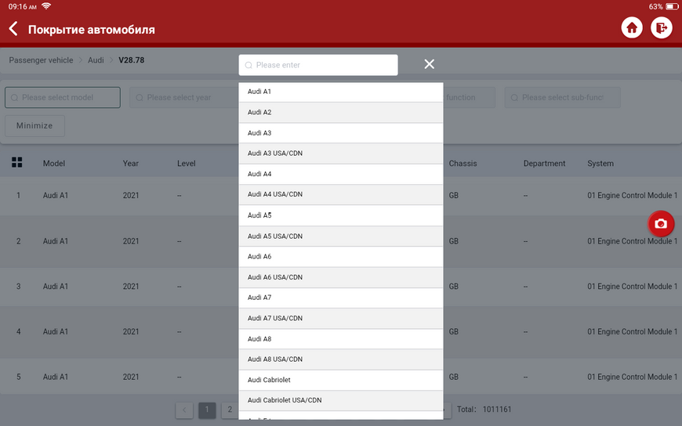The image size is (682, 426).
Task: Click the Model column header
Action: point(54,164)
